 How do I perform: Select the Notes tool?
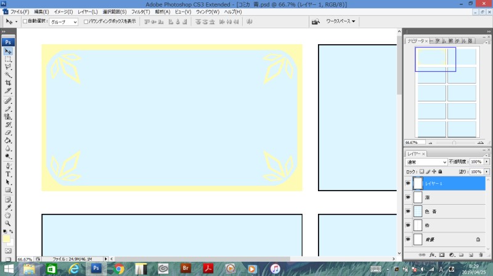pos(8,200)
